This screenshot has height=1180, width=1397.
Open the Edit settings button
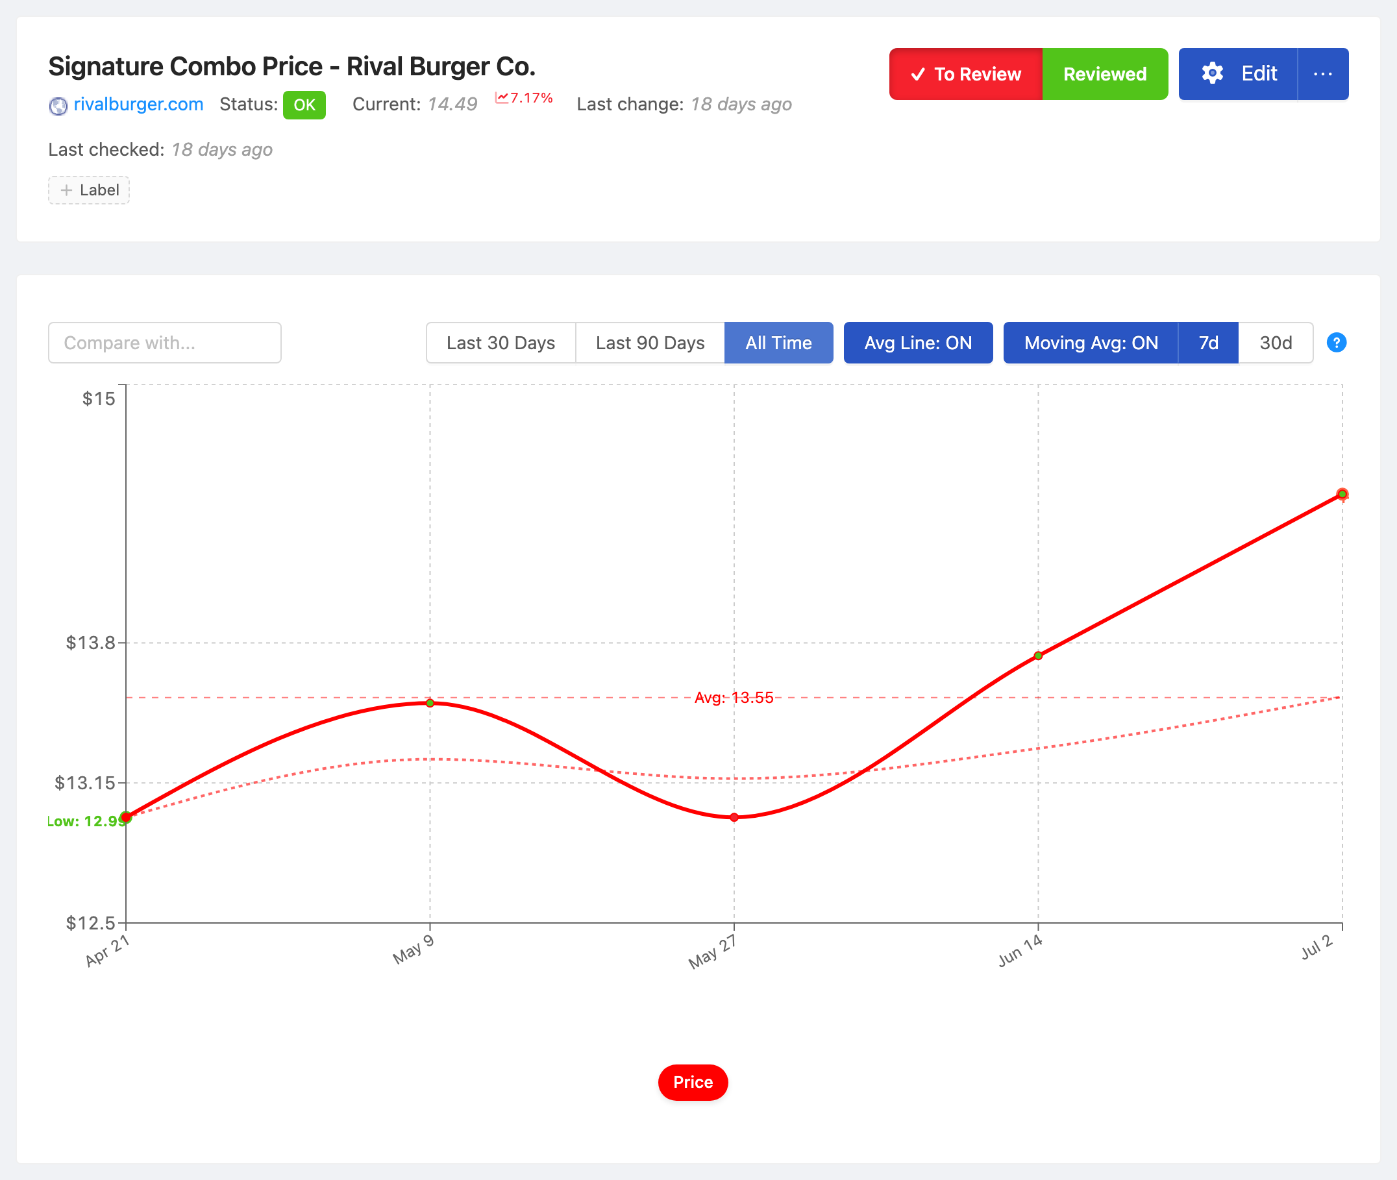[1238, 73]
